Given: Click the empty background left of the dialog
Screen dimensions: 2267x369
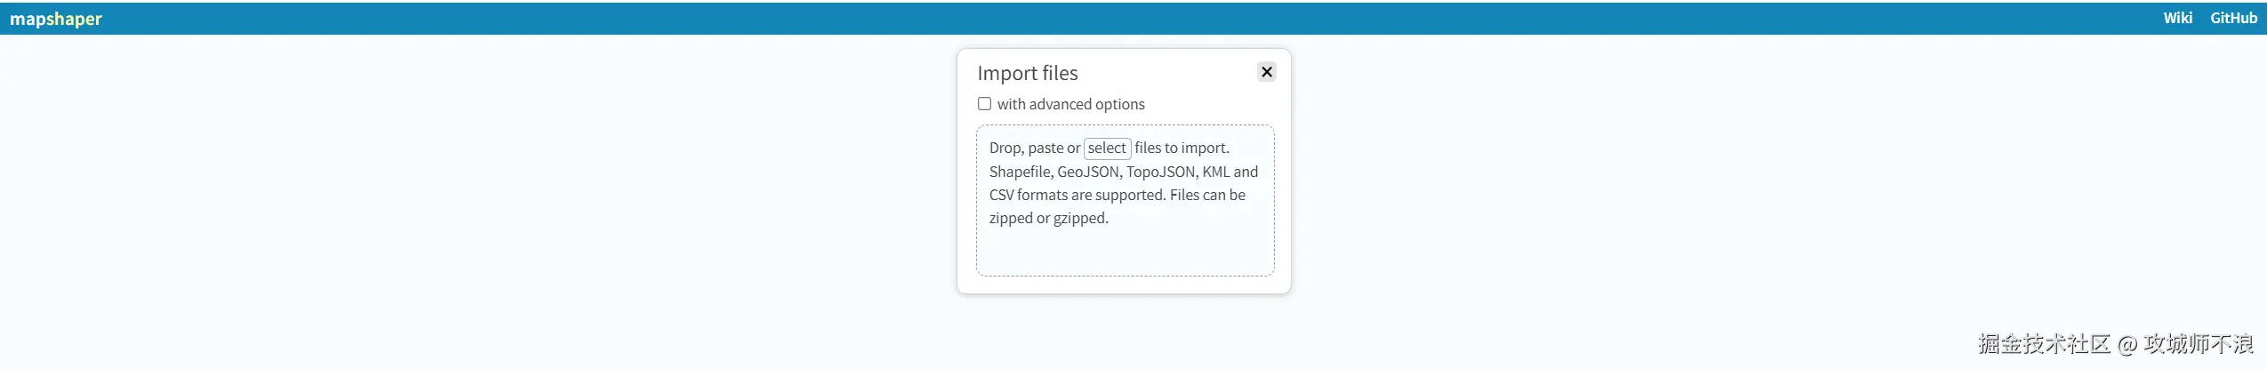Looking at the screenshot, I should (x=445, y=196).
